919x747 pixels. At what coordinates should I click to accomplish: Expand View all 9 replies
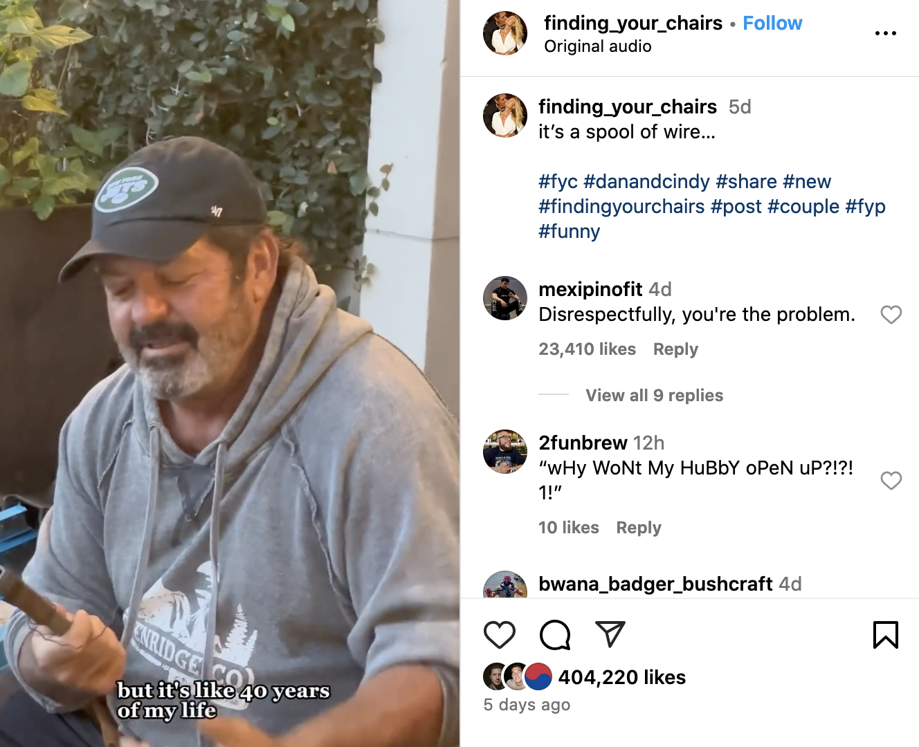point(654,396)
